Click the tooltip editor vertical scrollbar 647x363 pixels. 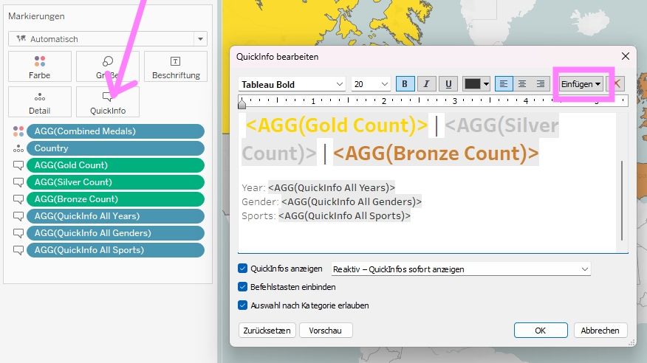point(622,201)
